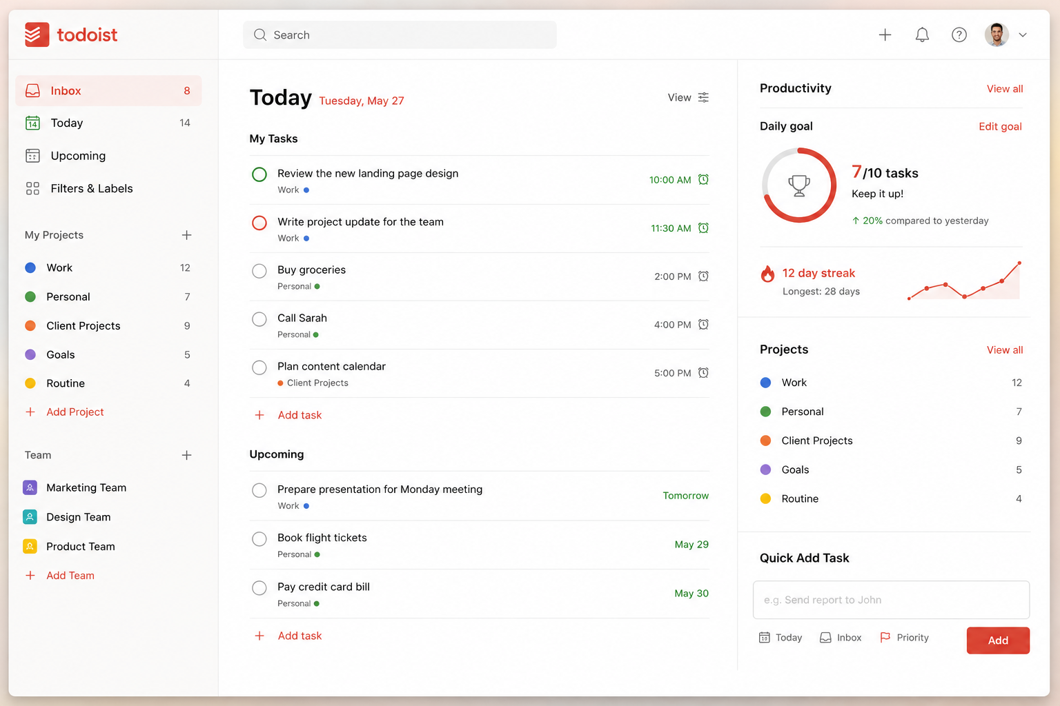
Task: Click the plus icon in the top bar
Action: pos(885,34)
